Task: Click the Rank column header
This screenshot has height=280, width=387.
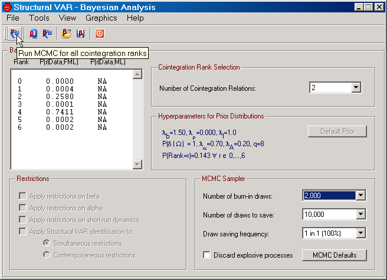Action: 21,62
